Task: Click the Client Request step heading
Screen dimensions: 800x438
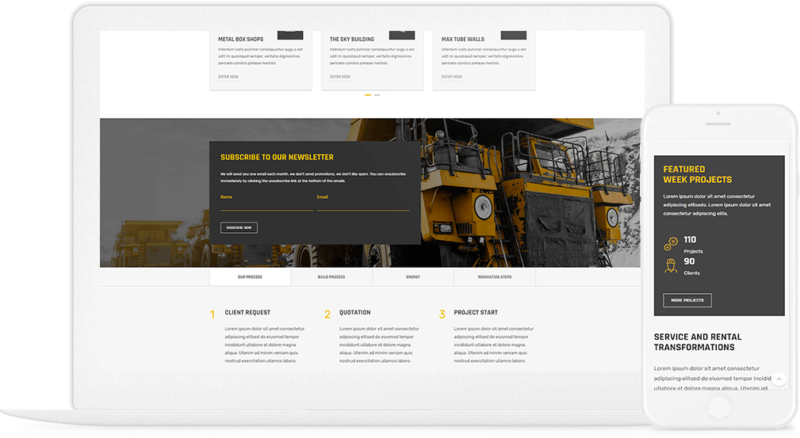Action: (x=247, y=313)
